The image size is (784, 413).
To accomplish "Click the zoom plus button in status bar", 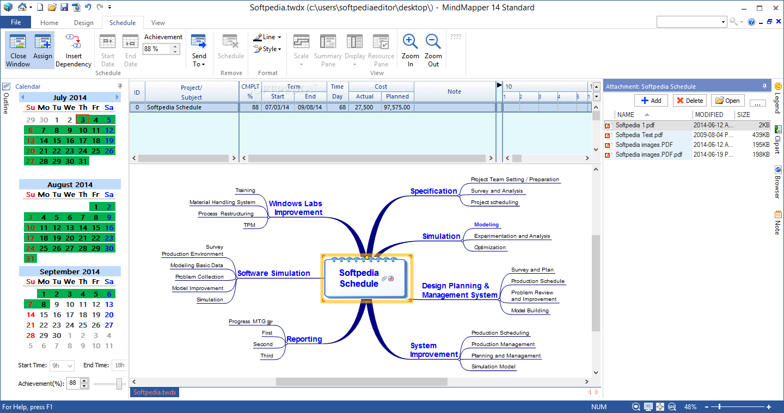I will click(x=768, y=407).
